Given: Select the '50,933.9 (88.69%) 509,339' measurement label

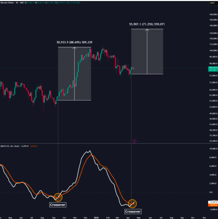Looking at the screenshot, I should 75,42.
